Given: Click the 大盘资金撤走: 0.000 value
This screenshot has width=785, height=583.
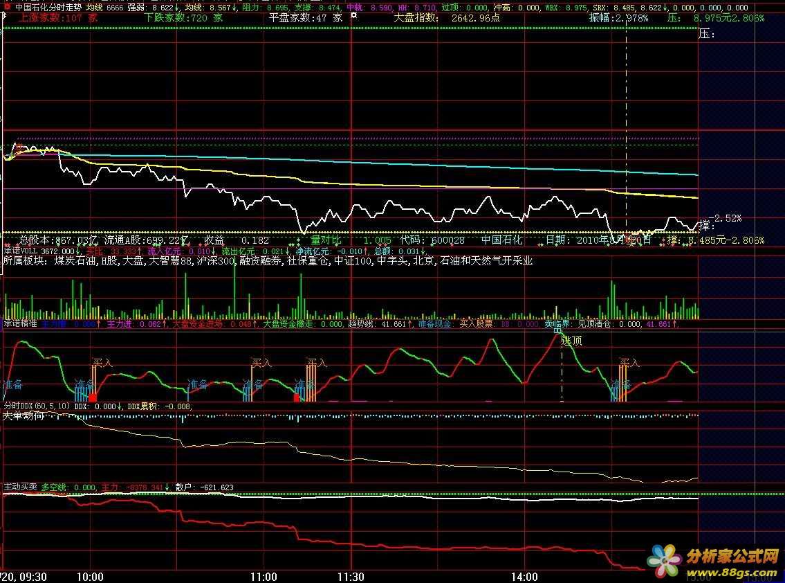Looking at the screenshot, I should tap(302, 324).
